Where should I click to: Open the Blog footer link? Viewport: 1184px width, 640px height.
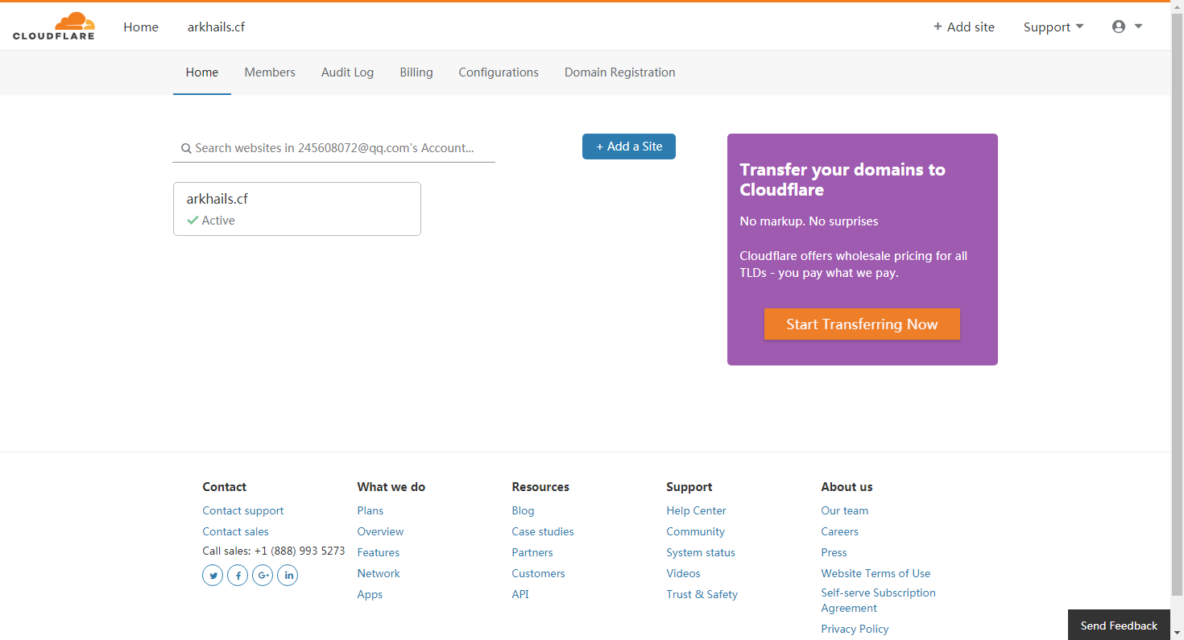524,510
